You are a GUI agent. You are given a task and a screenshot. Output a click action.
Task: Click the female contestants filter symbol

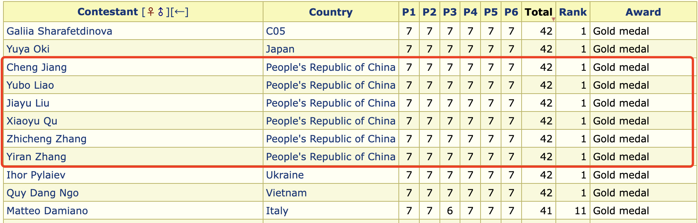(x=151, y=12)
